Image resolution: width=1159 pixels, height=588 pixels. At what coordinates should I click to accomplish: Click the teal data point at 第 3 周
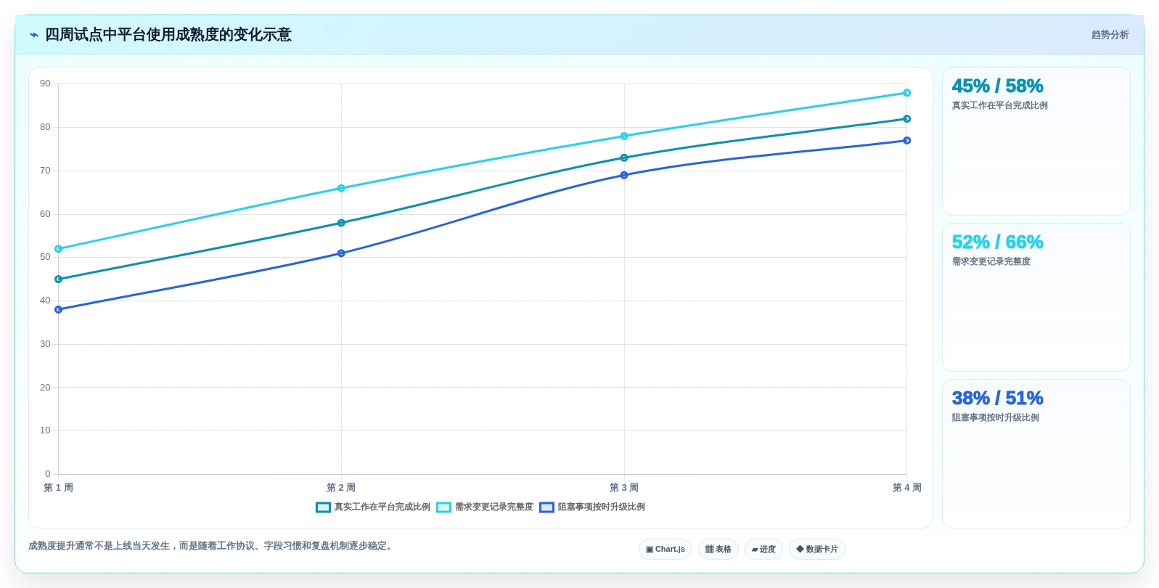(624, 158)
